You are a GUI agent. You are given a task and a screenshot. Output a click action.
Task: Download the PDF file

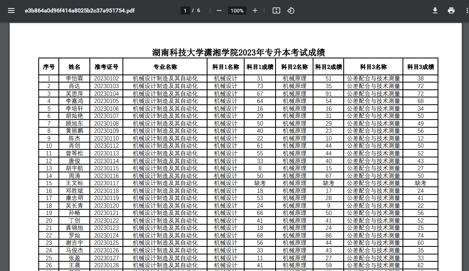[435, 11]
